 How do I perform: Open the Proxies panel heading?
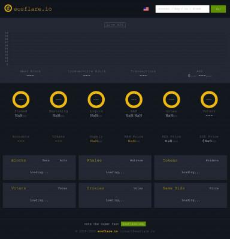(95, 188)
